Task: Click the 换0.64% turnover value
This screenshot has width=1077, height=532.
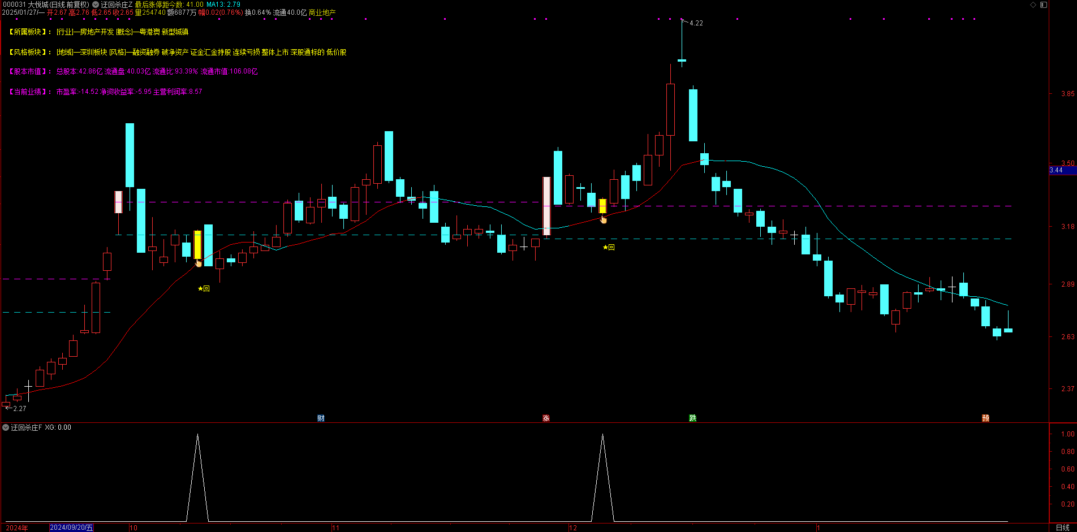Action: pyautogui.click(x=258, y=12)
